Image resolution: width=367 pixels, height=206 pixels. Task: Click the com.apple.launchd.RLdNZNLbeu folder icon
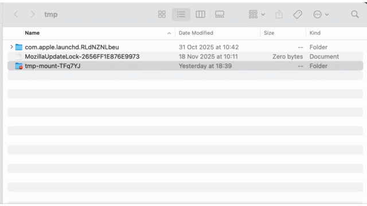click(19, 47)
